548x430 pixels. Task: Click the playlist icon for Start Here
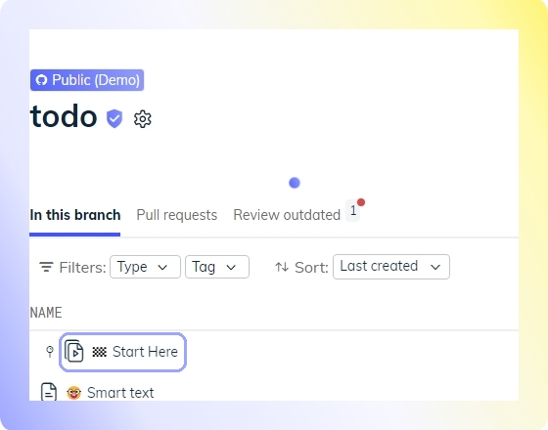[74, 351]
